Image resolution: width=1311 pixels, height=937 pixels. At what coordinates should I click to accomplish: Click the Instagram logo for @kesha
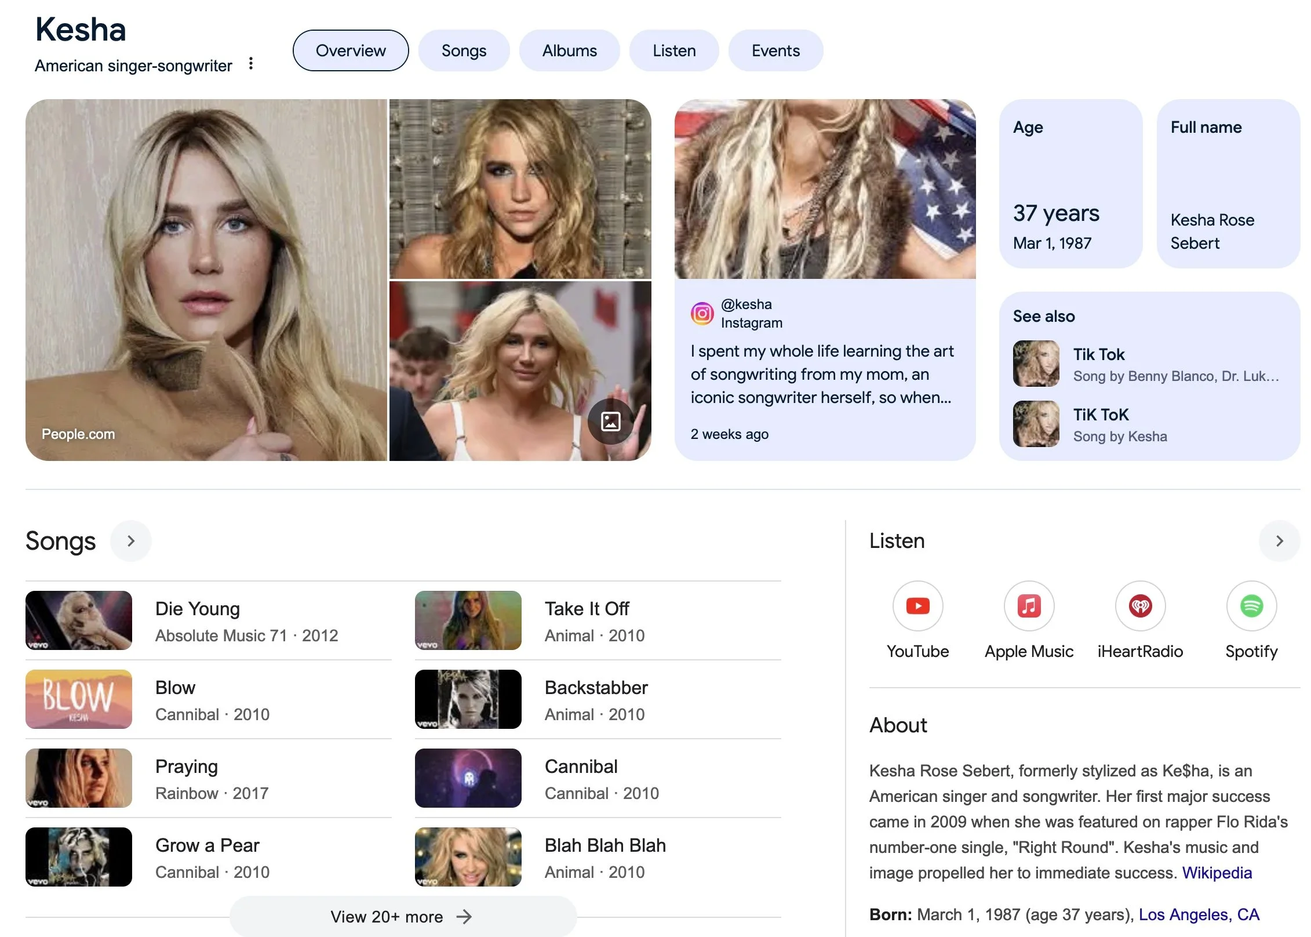(702, 314)
